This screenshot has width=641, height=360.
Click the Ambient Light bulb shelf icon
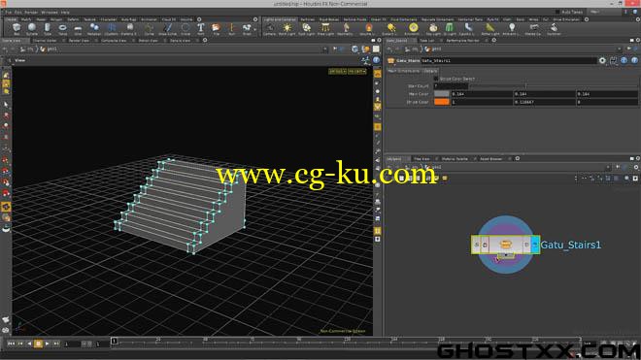(x=512, y=28)
